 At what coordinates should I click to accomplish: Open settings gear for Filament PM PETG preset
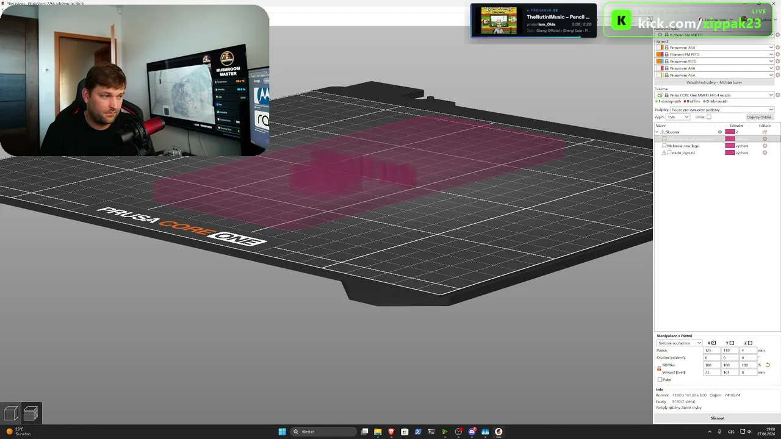pyautogui.click(x=777, y=54)
